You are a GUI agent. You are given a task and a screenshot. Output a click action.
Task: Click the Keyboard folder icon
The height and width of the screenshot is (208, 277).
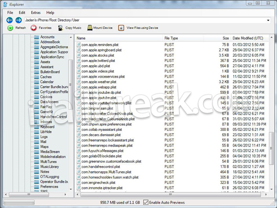37,127
